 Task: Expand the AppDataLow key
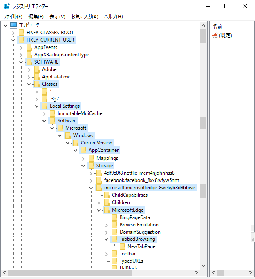[x=29, y=77]
